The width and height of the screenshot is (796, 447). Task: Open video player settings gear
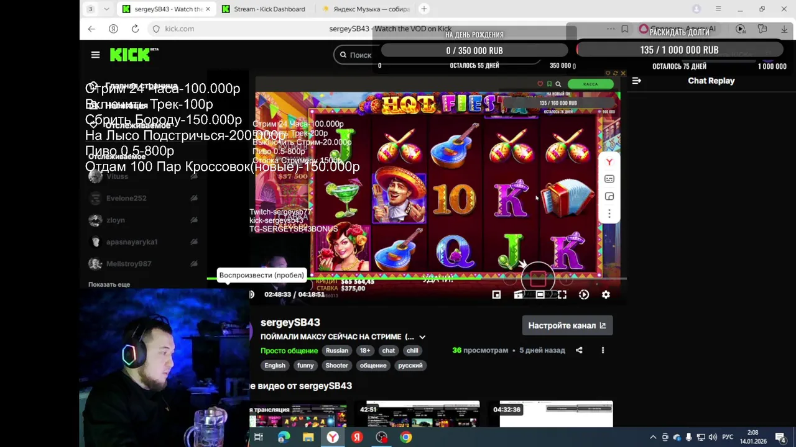click(606, 295)
